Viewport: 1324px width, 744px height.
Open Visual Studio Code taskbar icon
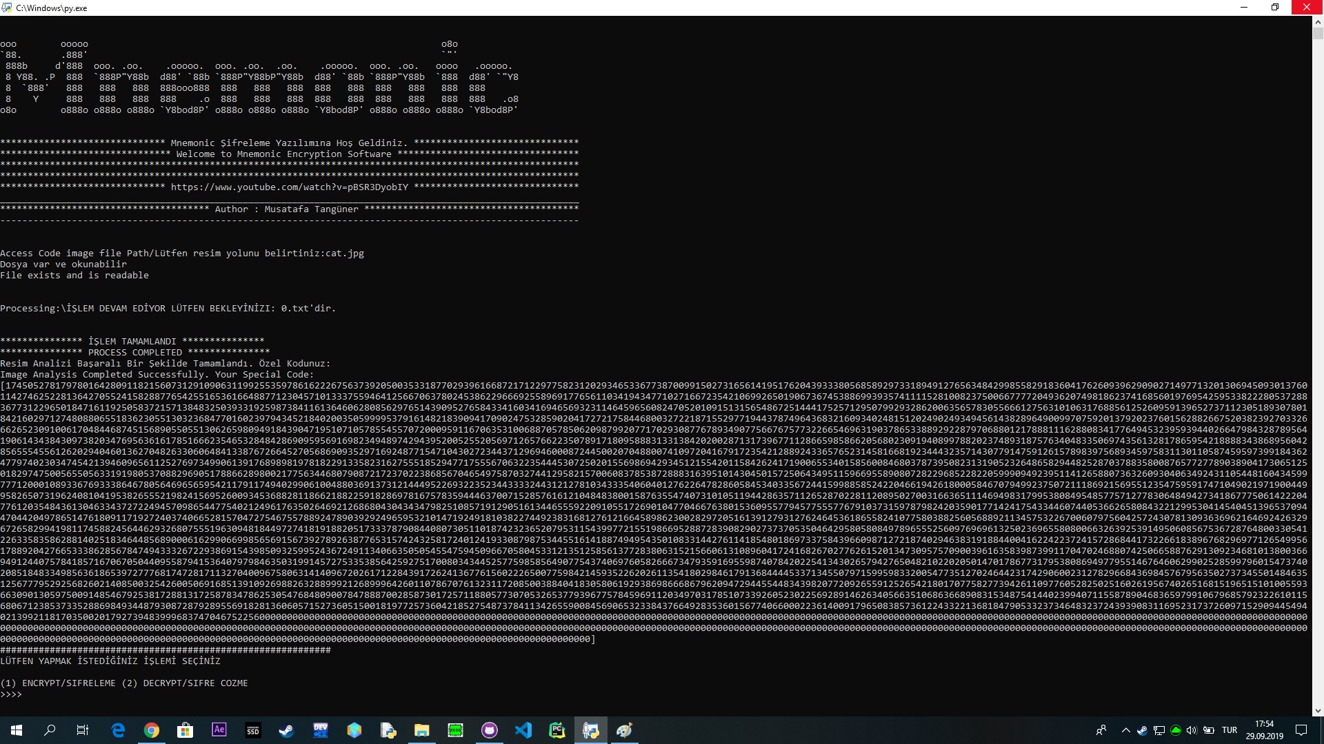pos(523,730)
